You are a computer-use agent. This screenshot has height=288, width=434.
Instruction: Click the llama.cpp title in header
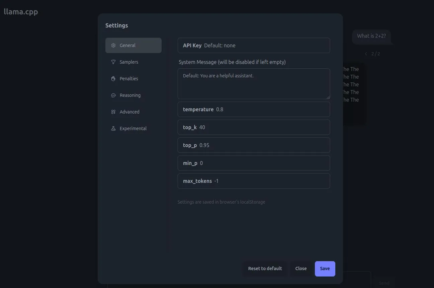pos(21,12)
